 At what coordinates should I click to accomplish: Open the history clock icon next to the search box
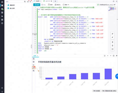[x=28, y=1]
